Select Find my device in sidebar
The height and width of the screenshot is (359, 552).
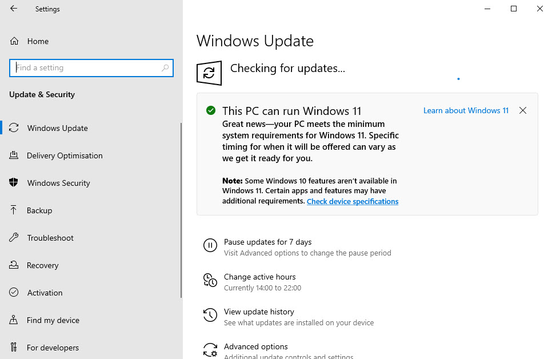pos(53,320)
